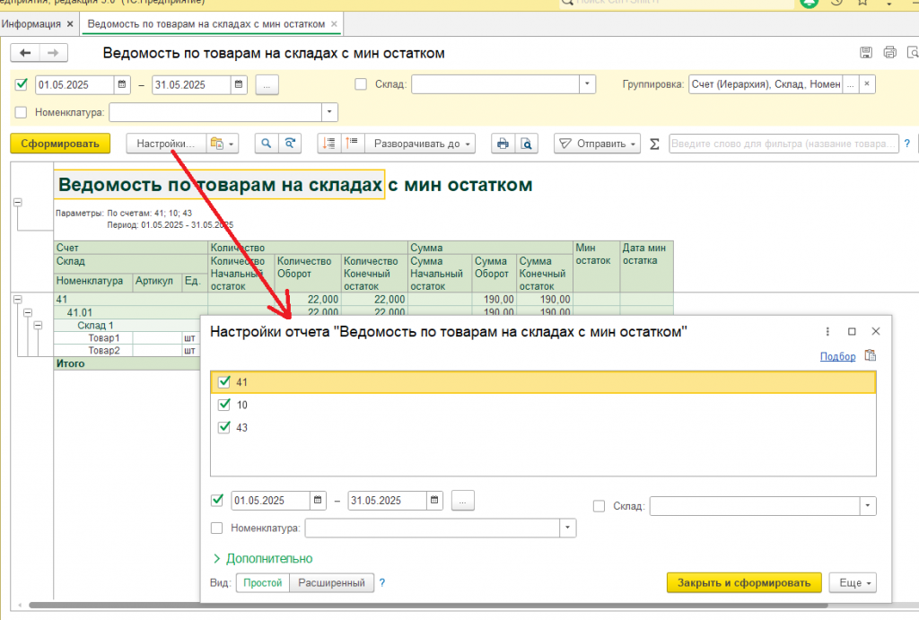This screenshot has width=919, height=620.
Task: Toggle the Склад checkbox in main form
Action: pyautogui.click(x=361, y=84)
